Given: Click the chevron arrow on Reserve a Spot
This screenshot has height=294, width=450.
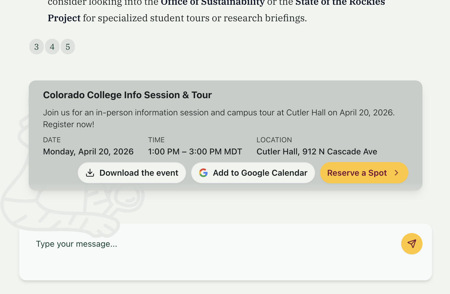Looking at the screenshot, I should click(396, 173).
